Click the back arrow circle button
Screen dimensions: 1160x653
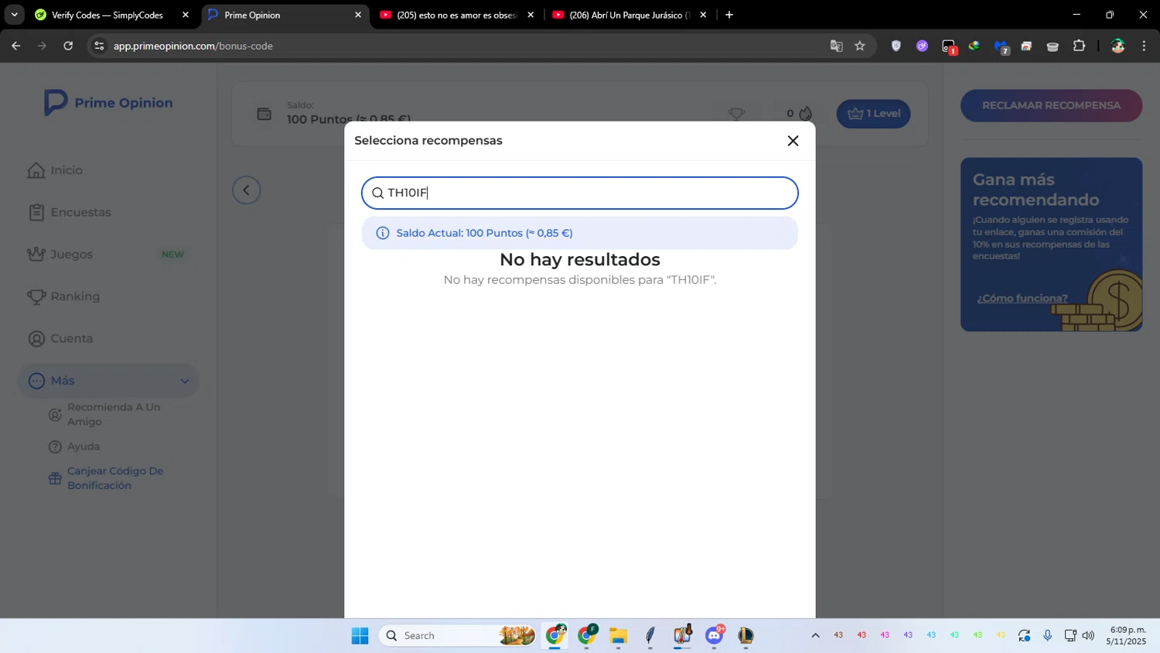pos(247,190)
